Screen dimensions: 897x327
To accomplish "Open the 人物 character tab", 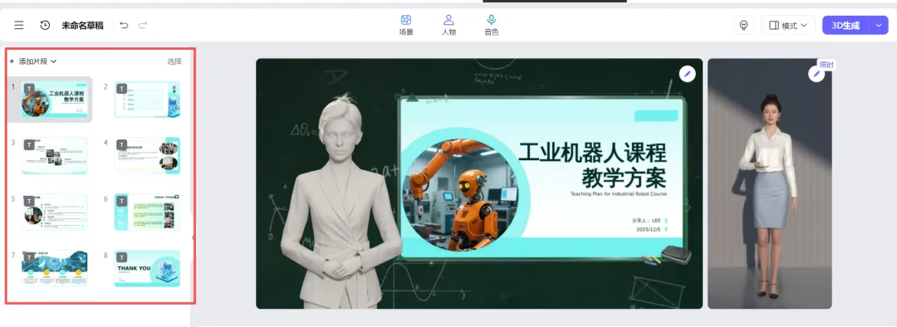I will point(448,25).
